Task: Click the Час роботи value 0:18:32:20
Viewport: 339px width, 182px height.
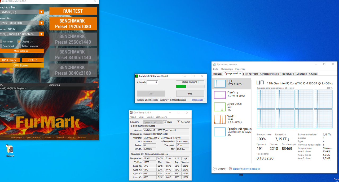Action: [x=265, y=158]
